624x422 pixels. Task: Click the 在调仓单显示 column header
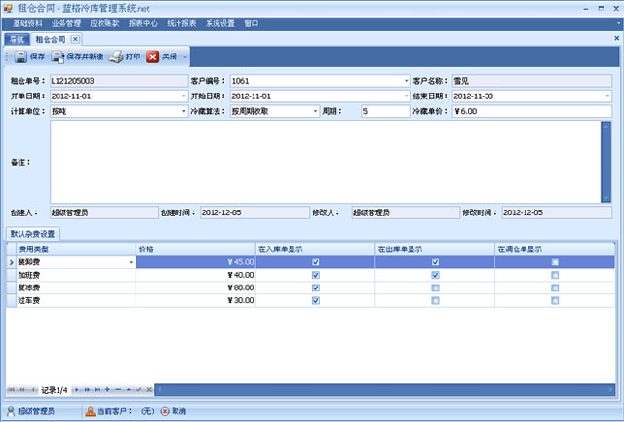click(555, 249)
